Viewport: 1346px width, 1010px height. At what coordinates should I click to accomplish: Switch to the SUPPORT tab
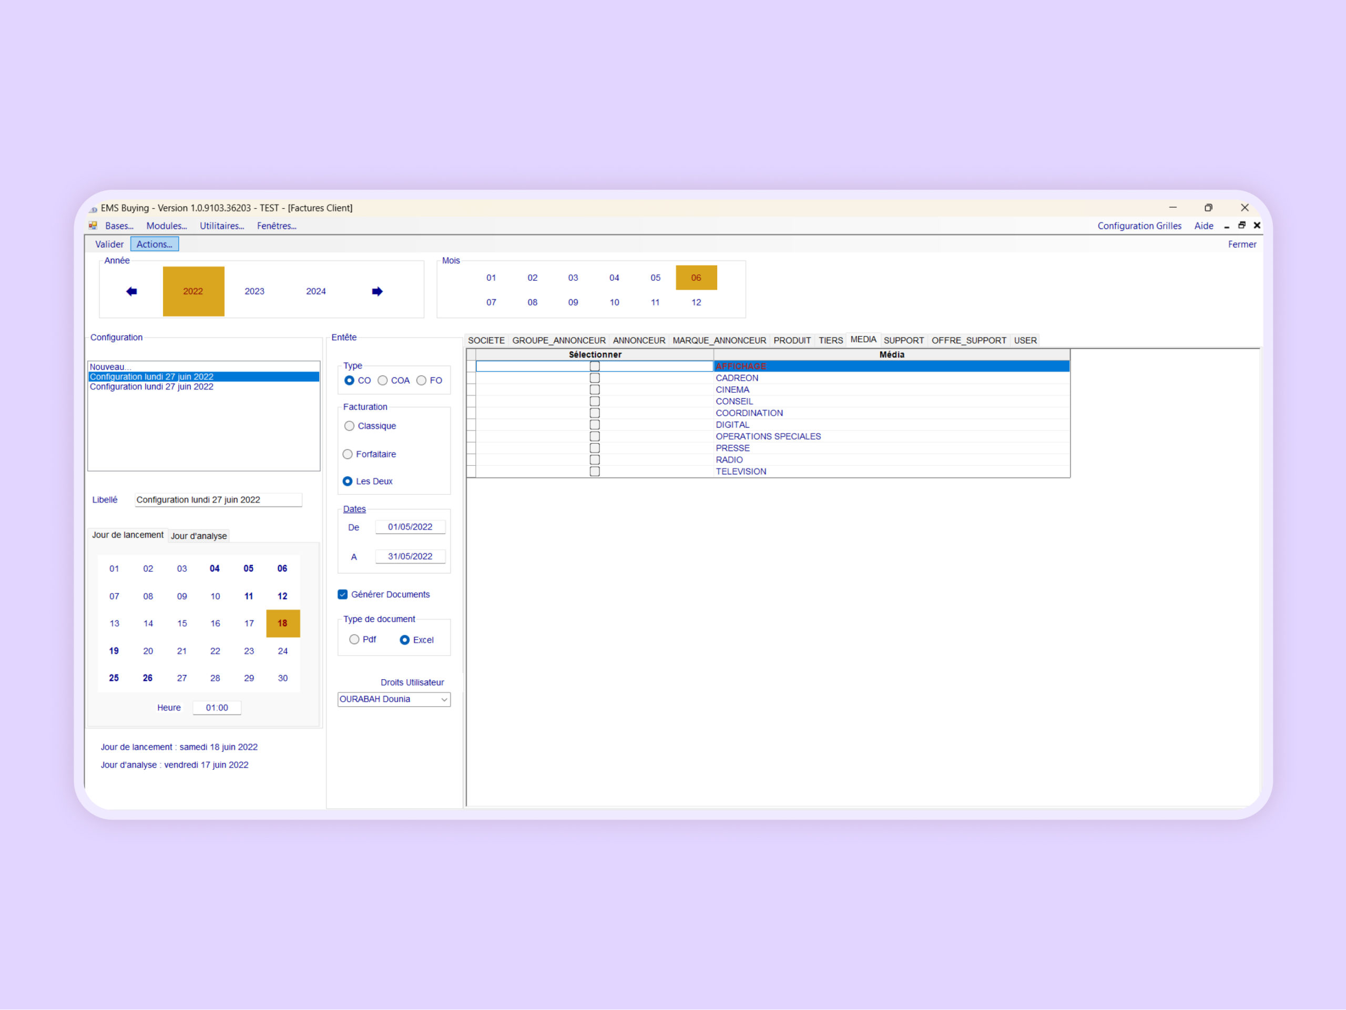[903, 341]
